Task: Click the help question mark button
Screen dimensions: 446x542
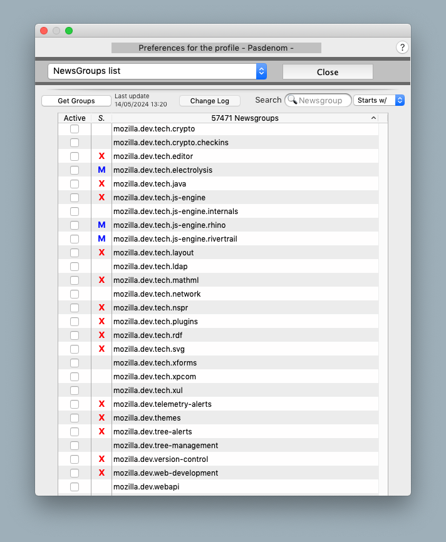Action: (x=403, y=48)
